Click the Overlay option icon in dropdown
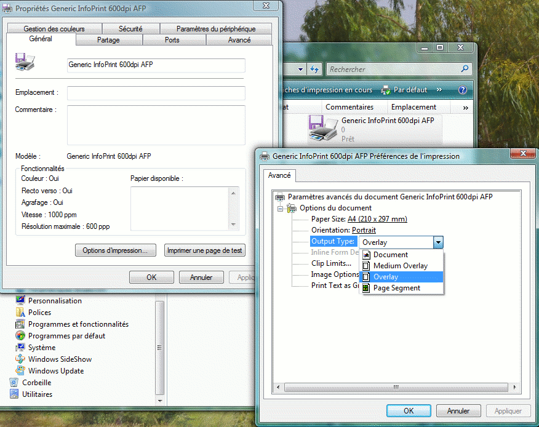 (x=367, y=277)
